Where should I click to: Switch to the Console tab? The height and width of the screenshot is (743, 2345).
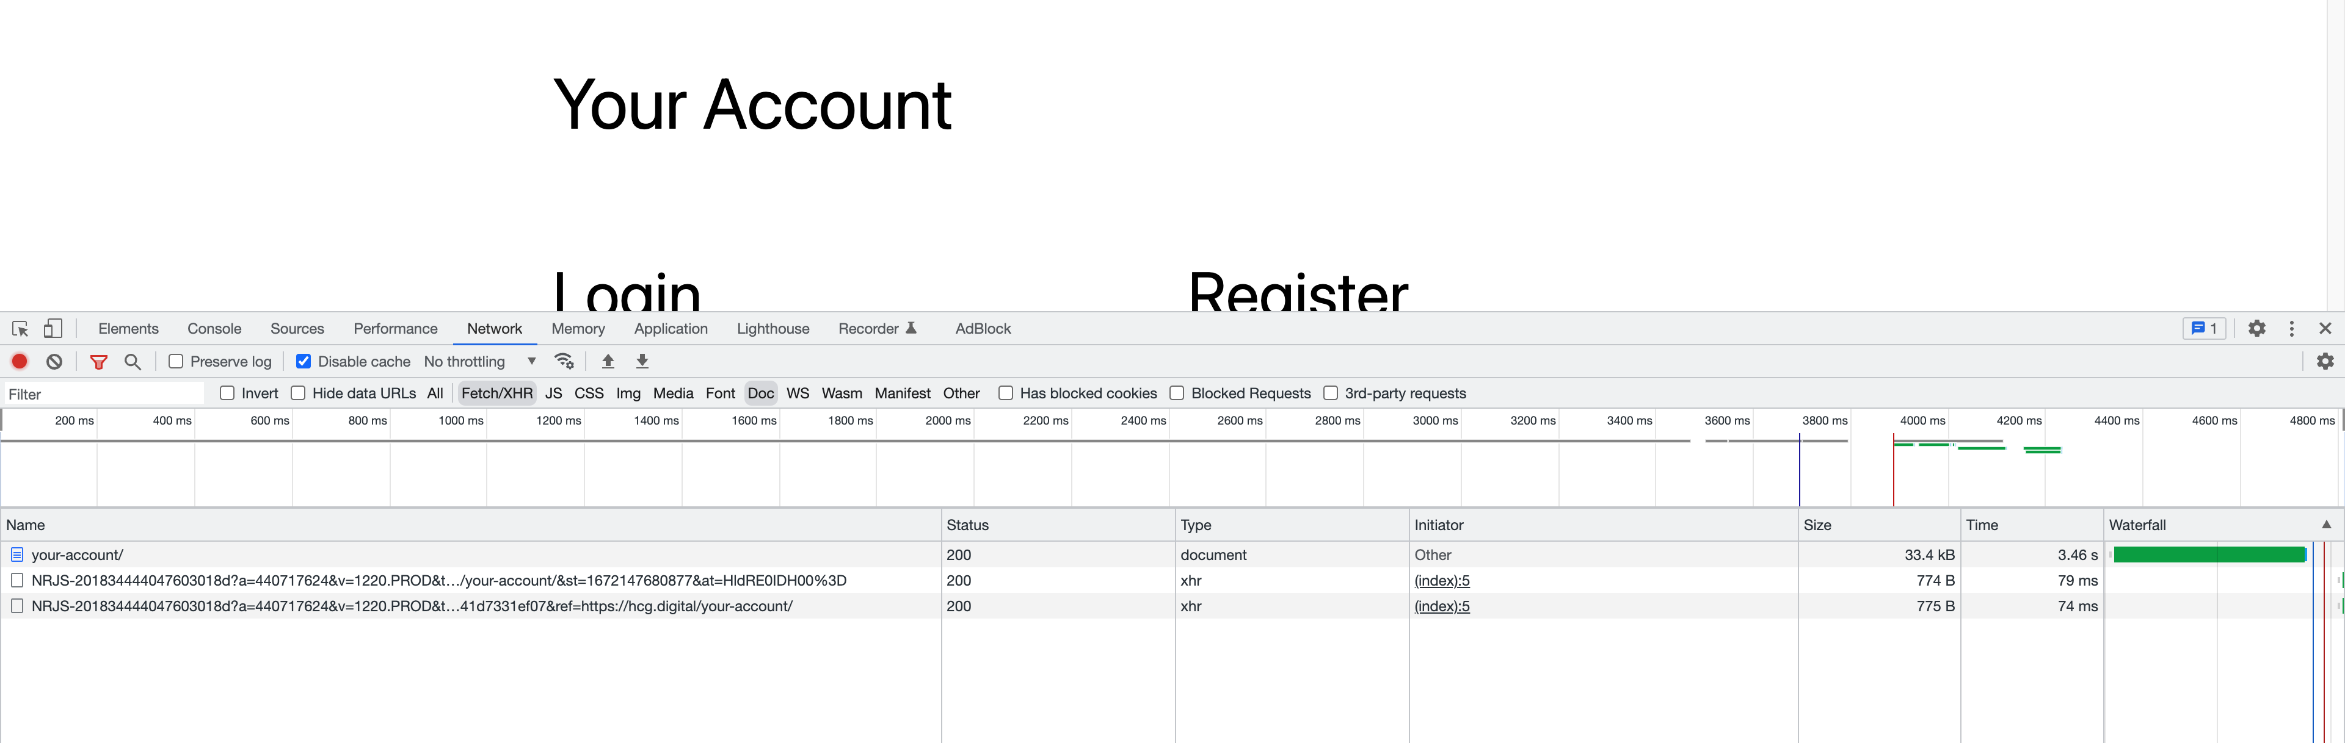[214, 328]
